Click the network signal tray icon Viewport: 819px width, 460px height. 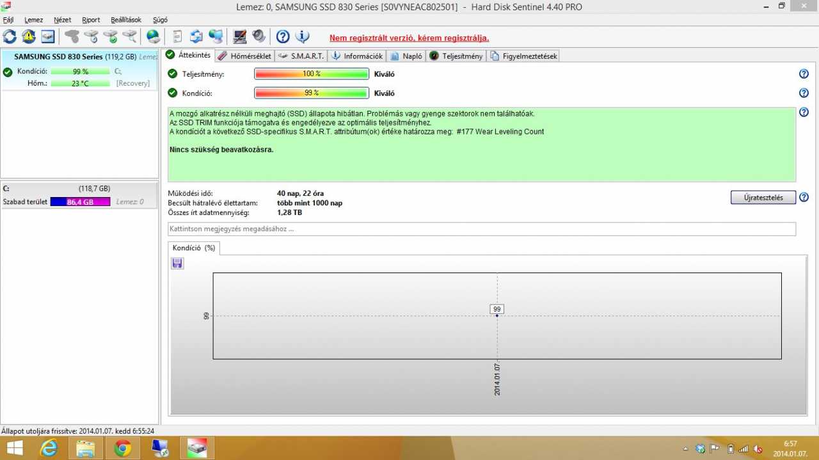pos(745,449)
